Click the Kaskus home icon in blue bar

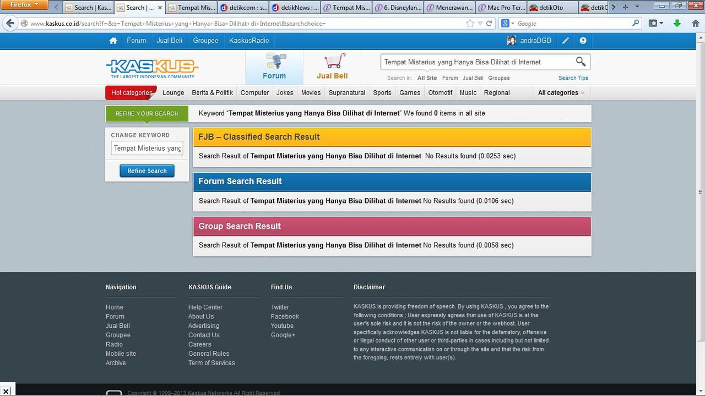click(x=113, y=41)
